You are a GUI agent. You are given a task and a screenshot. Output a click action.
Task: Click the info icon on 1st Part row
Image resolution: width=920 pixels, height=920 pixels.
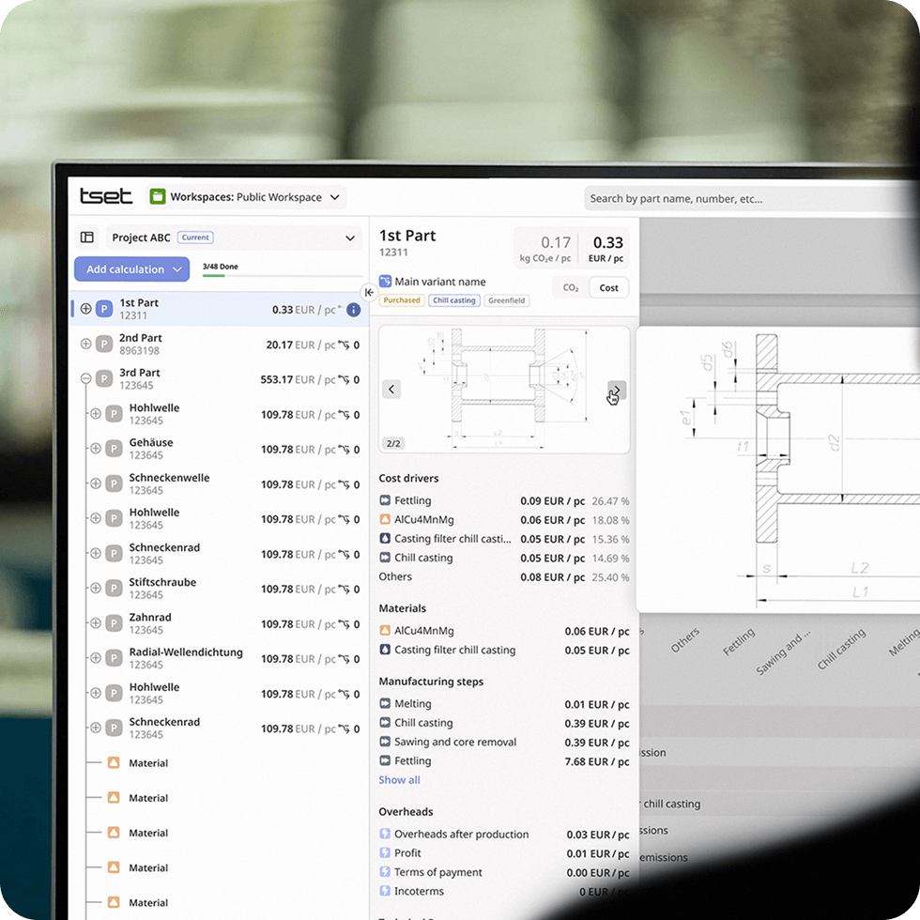click(x=353, y=310)
